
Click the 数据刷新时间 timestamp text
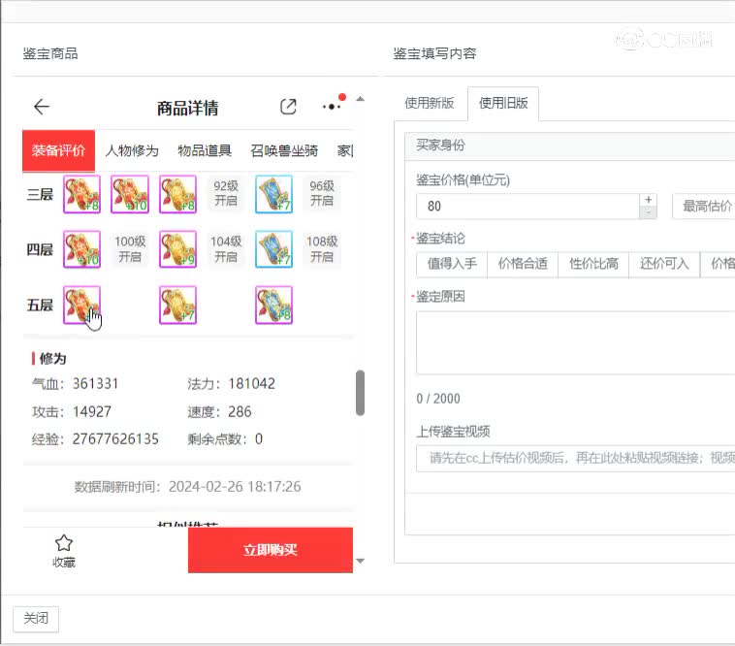pos(187,487)
